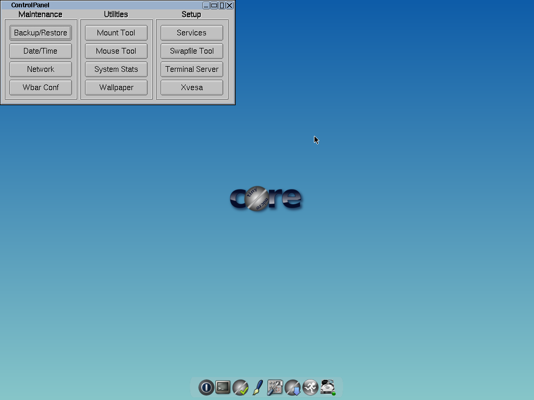Launch Apps Audit via checkmark icon
This screenshot has width=534, height=400.
[240, 387]
